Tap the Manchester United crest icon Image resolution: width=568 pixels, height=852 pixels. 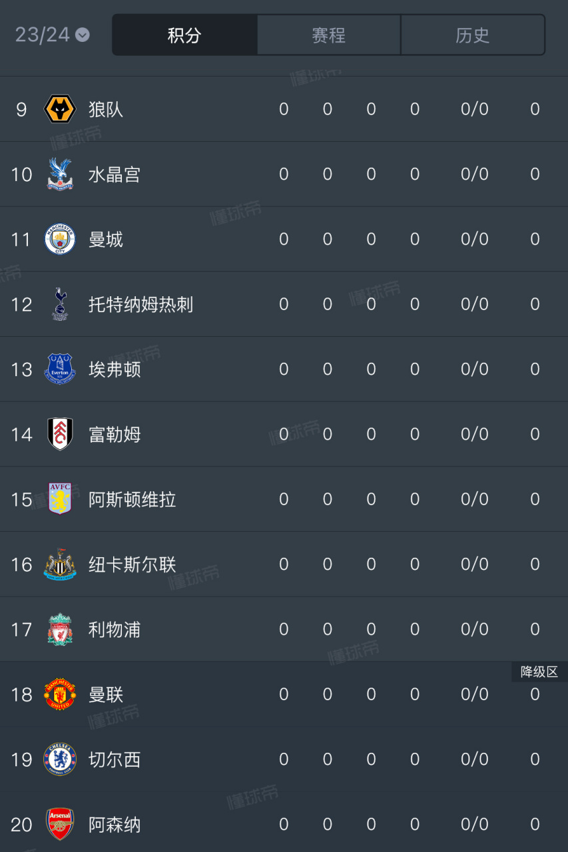[60, 694]
